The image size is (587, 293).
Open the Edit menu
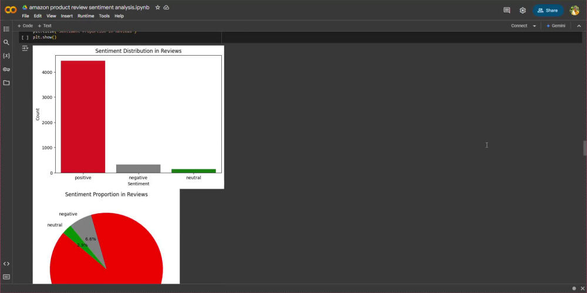[38, 16]
